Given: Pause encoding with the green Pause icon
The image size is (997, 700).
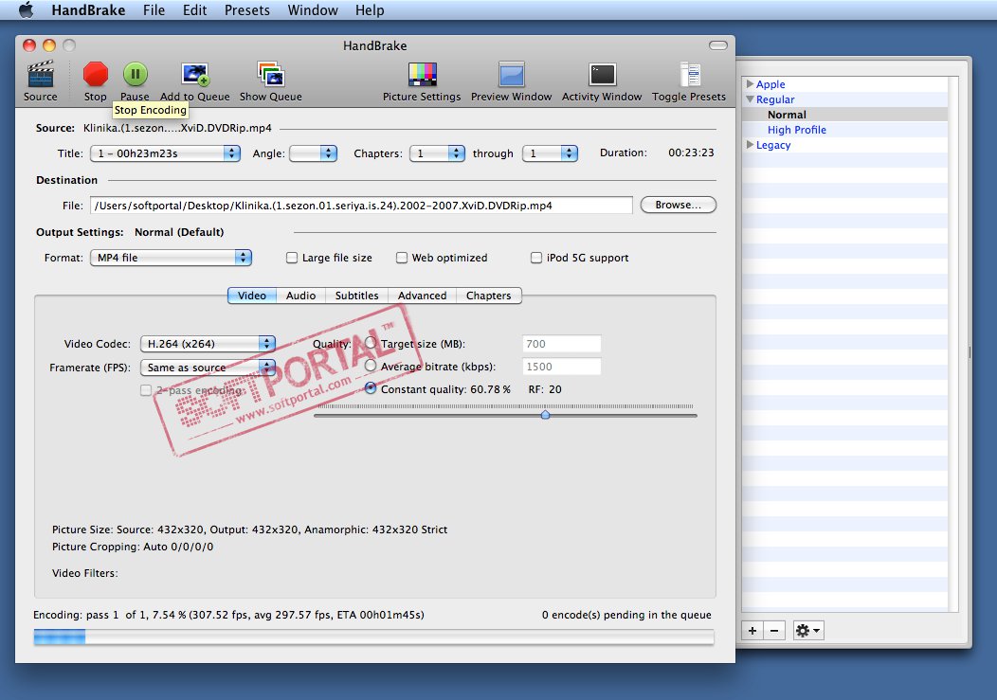Looking at the screenshot, I should (x=135, y=75).
